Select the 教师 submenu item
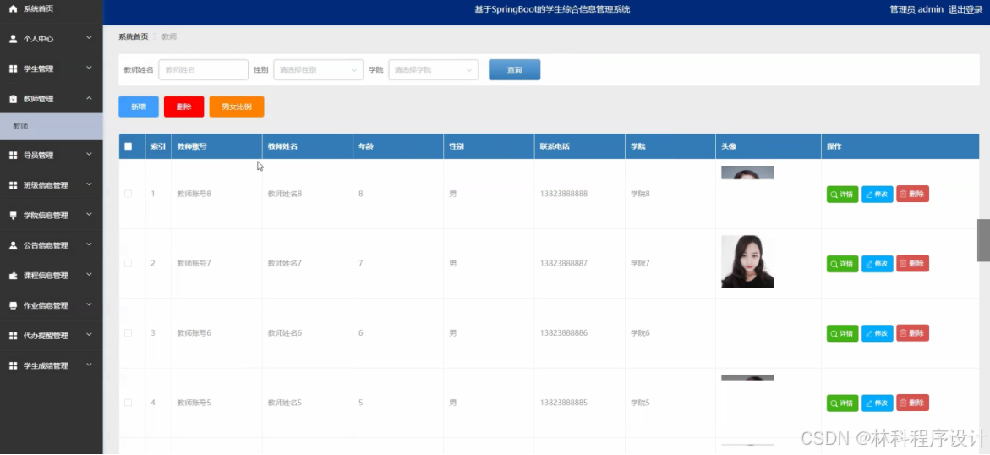Viewport: 990px width, 455px height. (x=51, y=126)
